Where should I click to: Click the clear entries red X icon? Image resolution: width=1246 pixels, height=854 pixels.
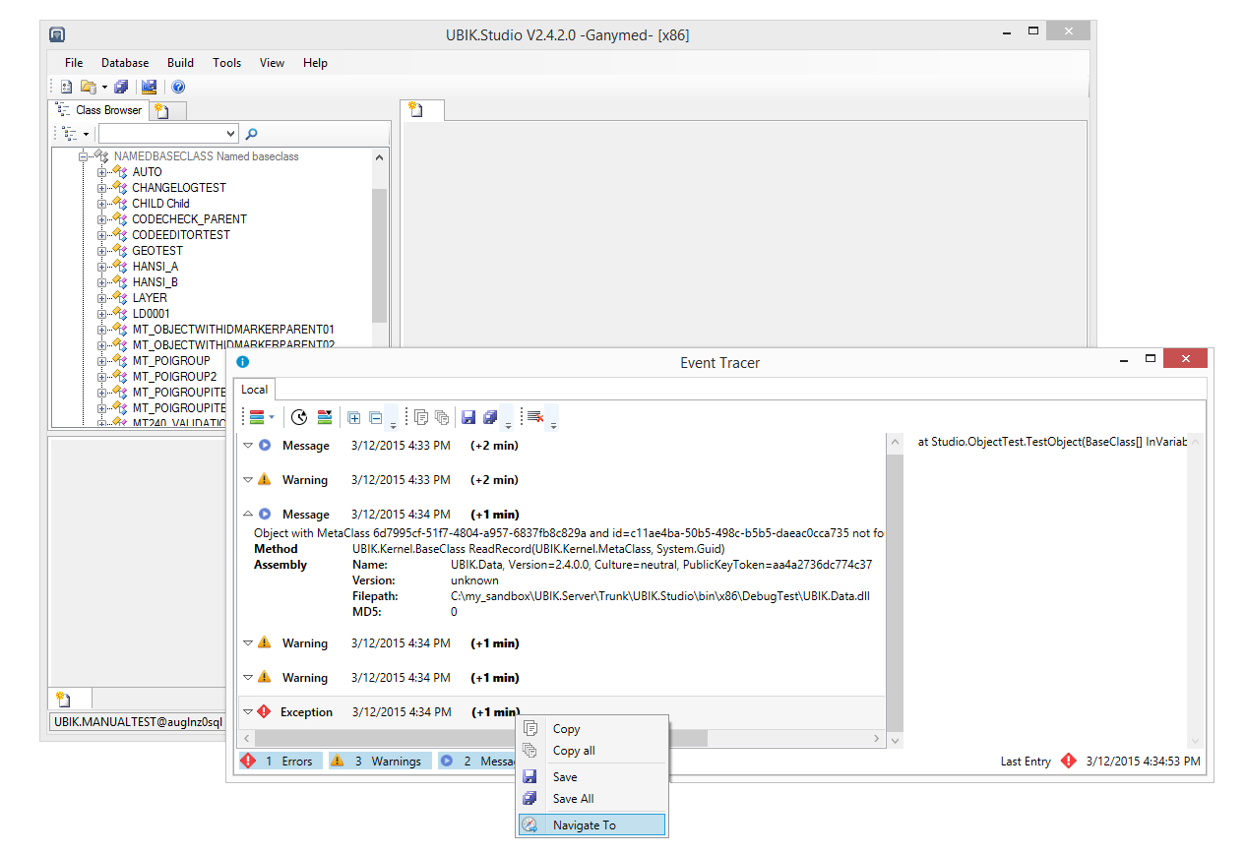(x=534, y=417)
